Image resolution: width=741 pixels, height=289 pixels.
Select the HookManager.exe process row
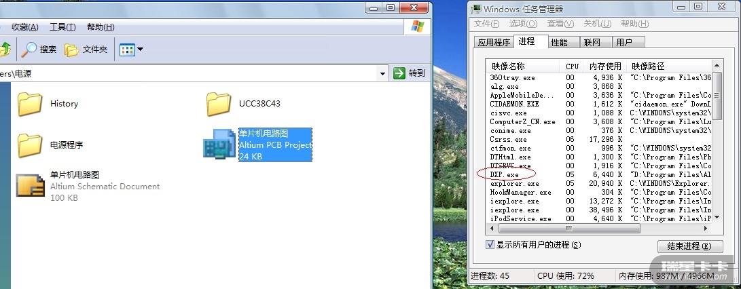tap(599, 192)
